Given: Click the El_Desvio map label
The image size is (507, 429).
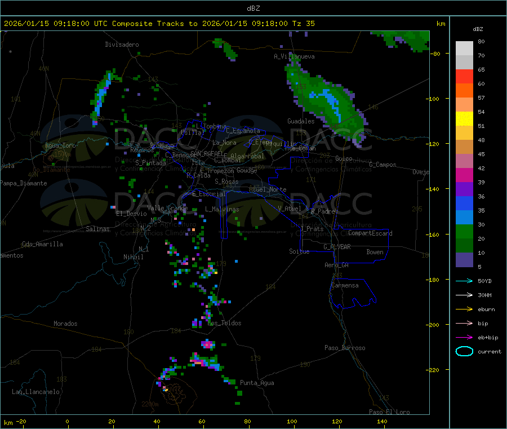Looking at the screenshot, I should 131,214.
